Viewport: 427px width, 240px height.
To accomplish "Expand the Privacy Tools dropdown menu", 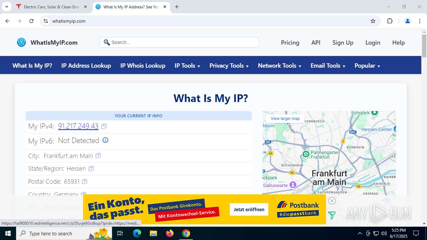I will 229,66.
